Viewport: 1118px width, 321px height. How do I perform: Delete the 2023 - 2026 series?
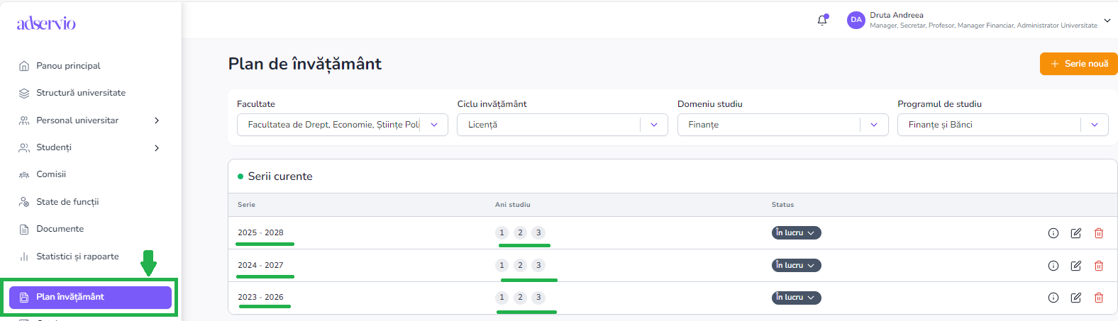point(1099,298)
